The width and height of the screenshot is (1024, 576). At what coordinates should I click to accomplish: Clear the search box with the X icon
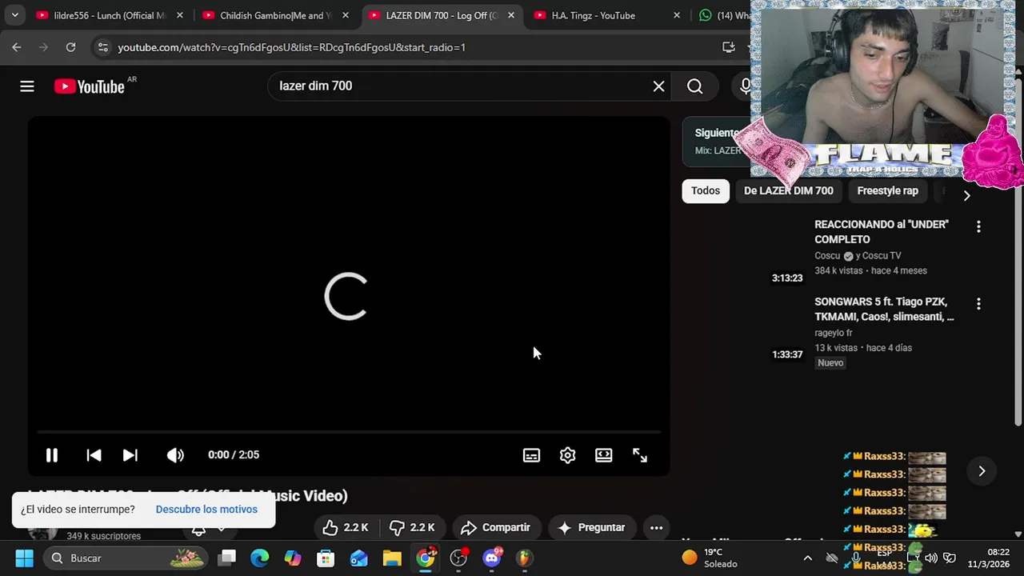(658, 86)
